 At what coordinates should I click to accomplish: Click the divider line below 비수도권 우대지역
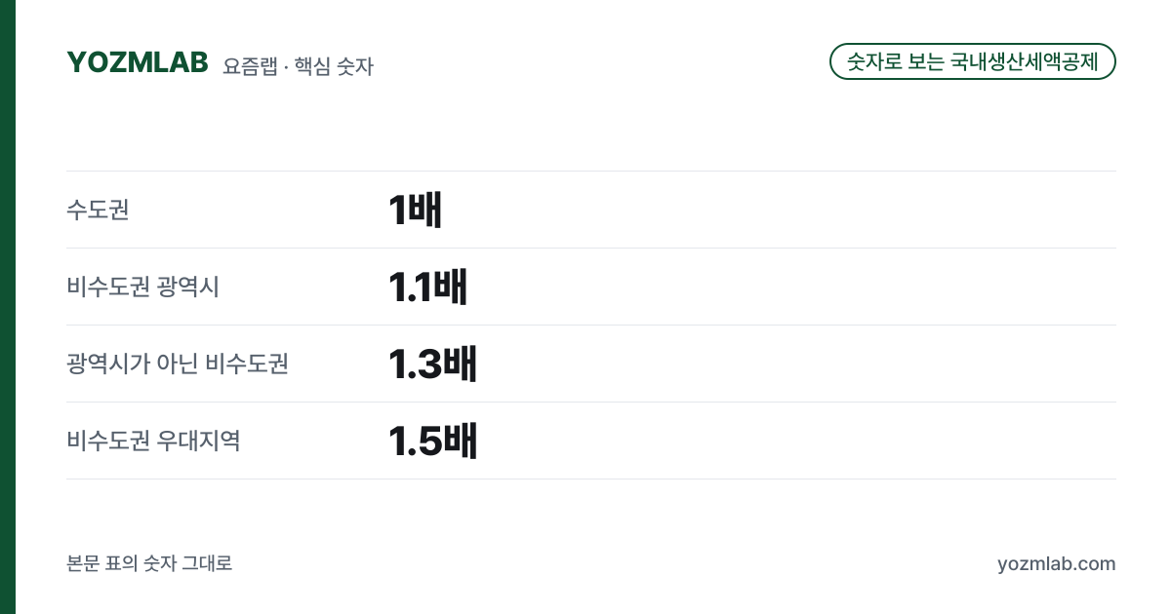[590, 479]
